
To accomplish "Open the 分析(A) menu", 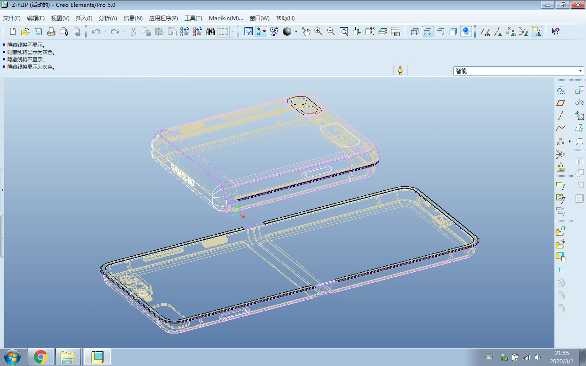I will pyautogui.click(x=108, y=18).
